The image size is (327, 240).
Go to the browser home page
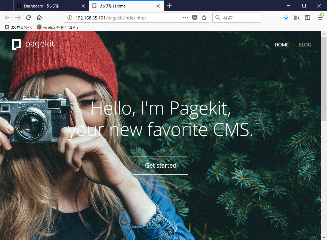click(39, 18)
